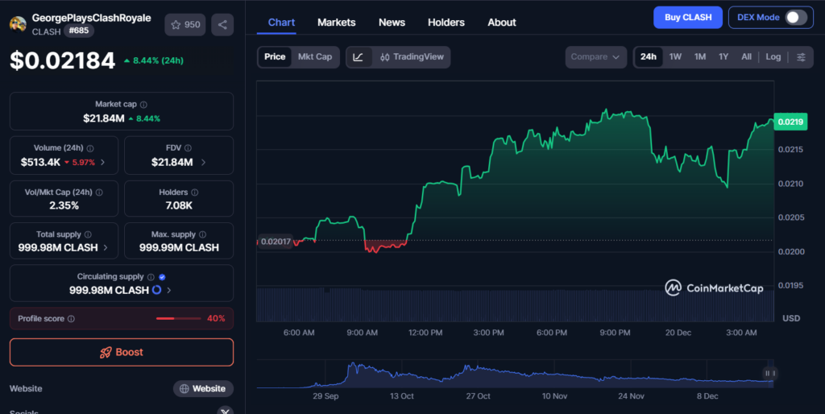Click the Profile score info icon
Screen dimensions: 825x414
point(71,319)
